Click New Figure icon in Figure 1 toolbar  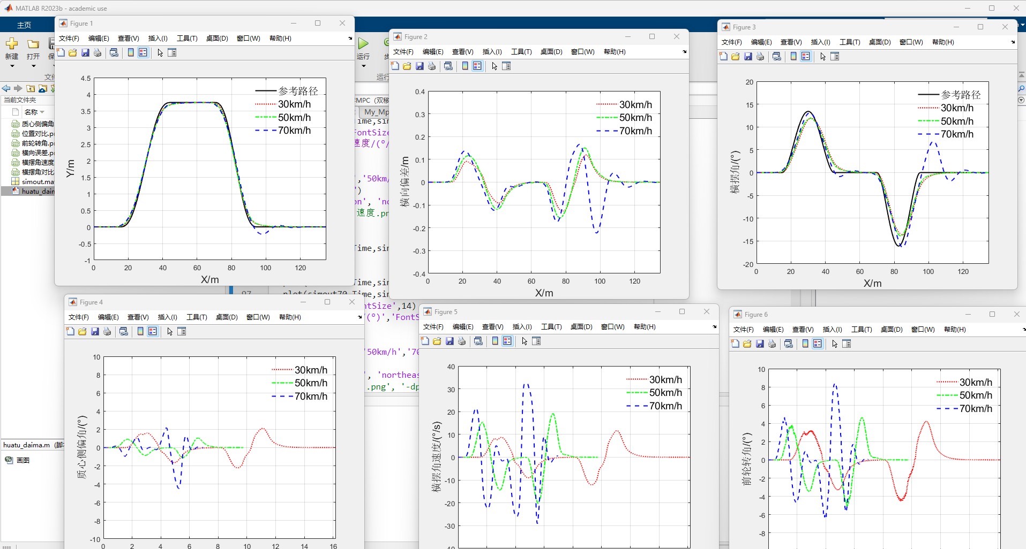[61, 52]
